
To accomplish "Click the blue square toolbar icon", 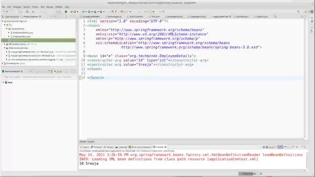I will [x=28, y=12].
